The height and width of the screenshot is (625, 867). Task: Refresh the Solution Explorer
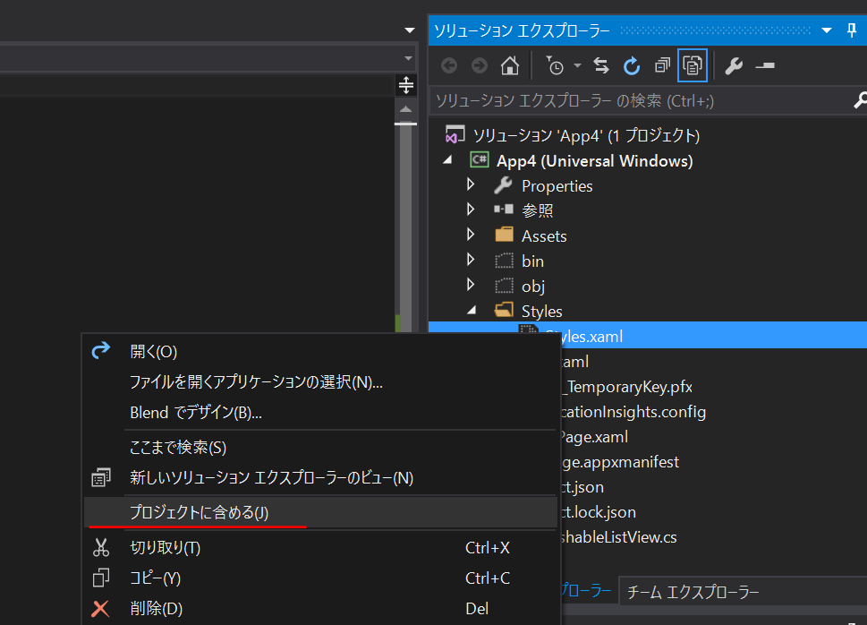tap(632, 66)
